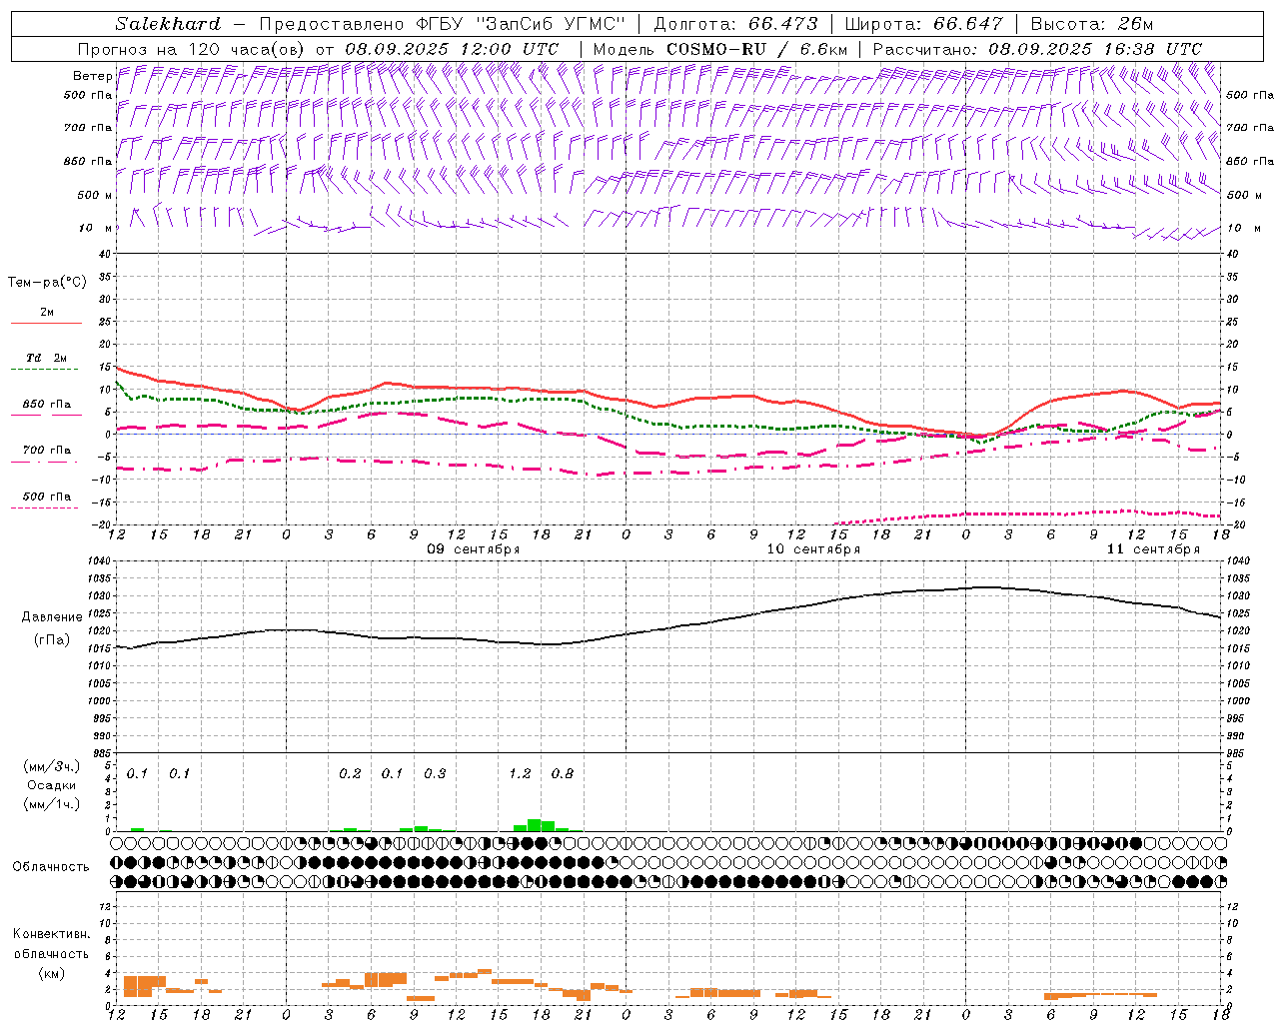Click the Рассчитано: 08.09.2025 16:38 UTC timestamp
The width and height of the screenshot is (1279, 1023).
[x=1037, y=49]
